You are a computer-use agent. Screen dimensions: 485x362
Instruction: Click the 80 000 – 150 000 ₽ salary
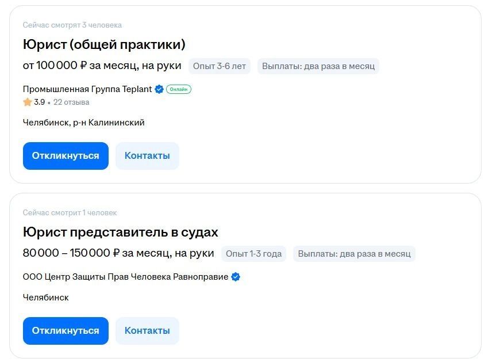(x=118, y=254)
